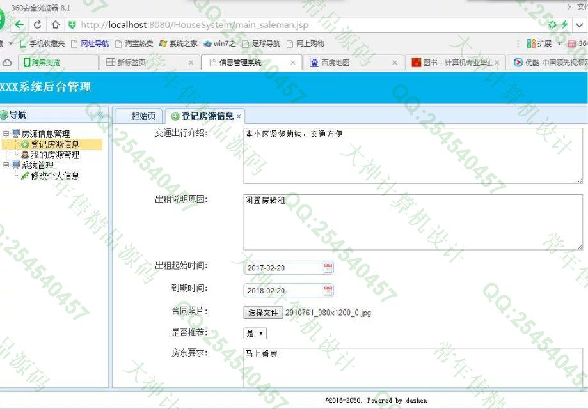The height and width of the screenshot is (409, 588).
Task: Open 手机收藏夹 bookmark
Action: coord(42,43)
